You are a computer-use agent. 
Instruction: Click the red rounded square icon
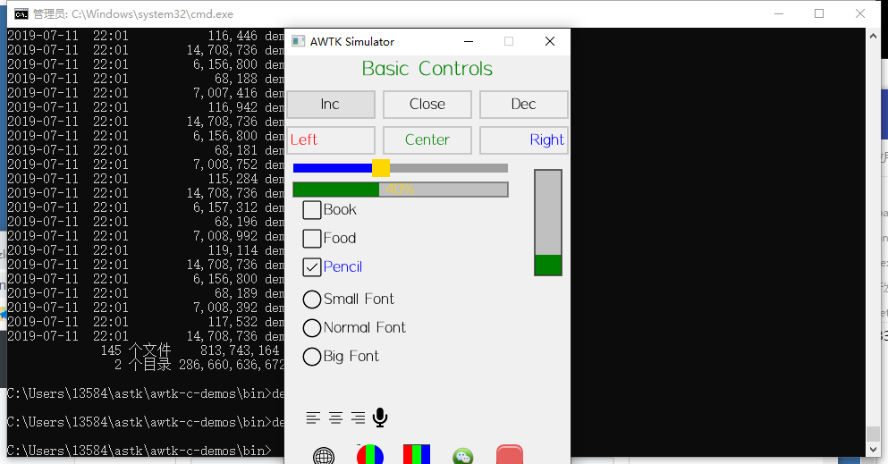point(510,454)
